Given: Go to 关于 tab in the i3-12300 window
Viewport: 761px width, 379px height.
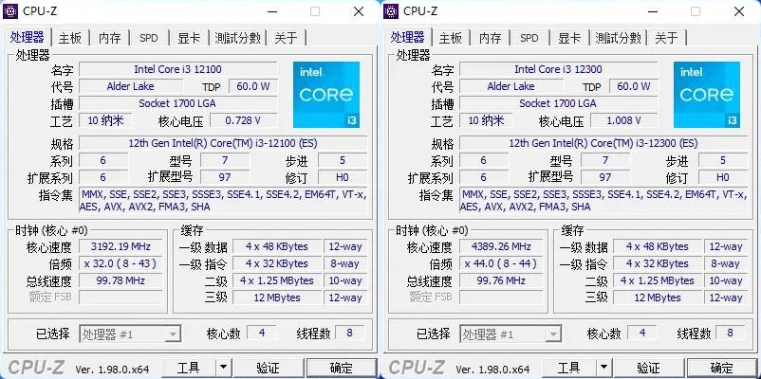Looking at the screenshot, I should click(666, 38).
